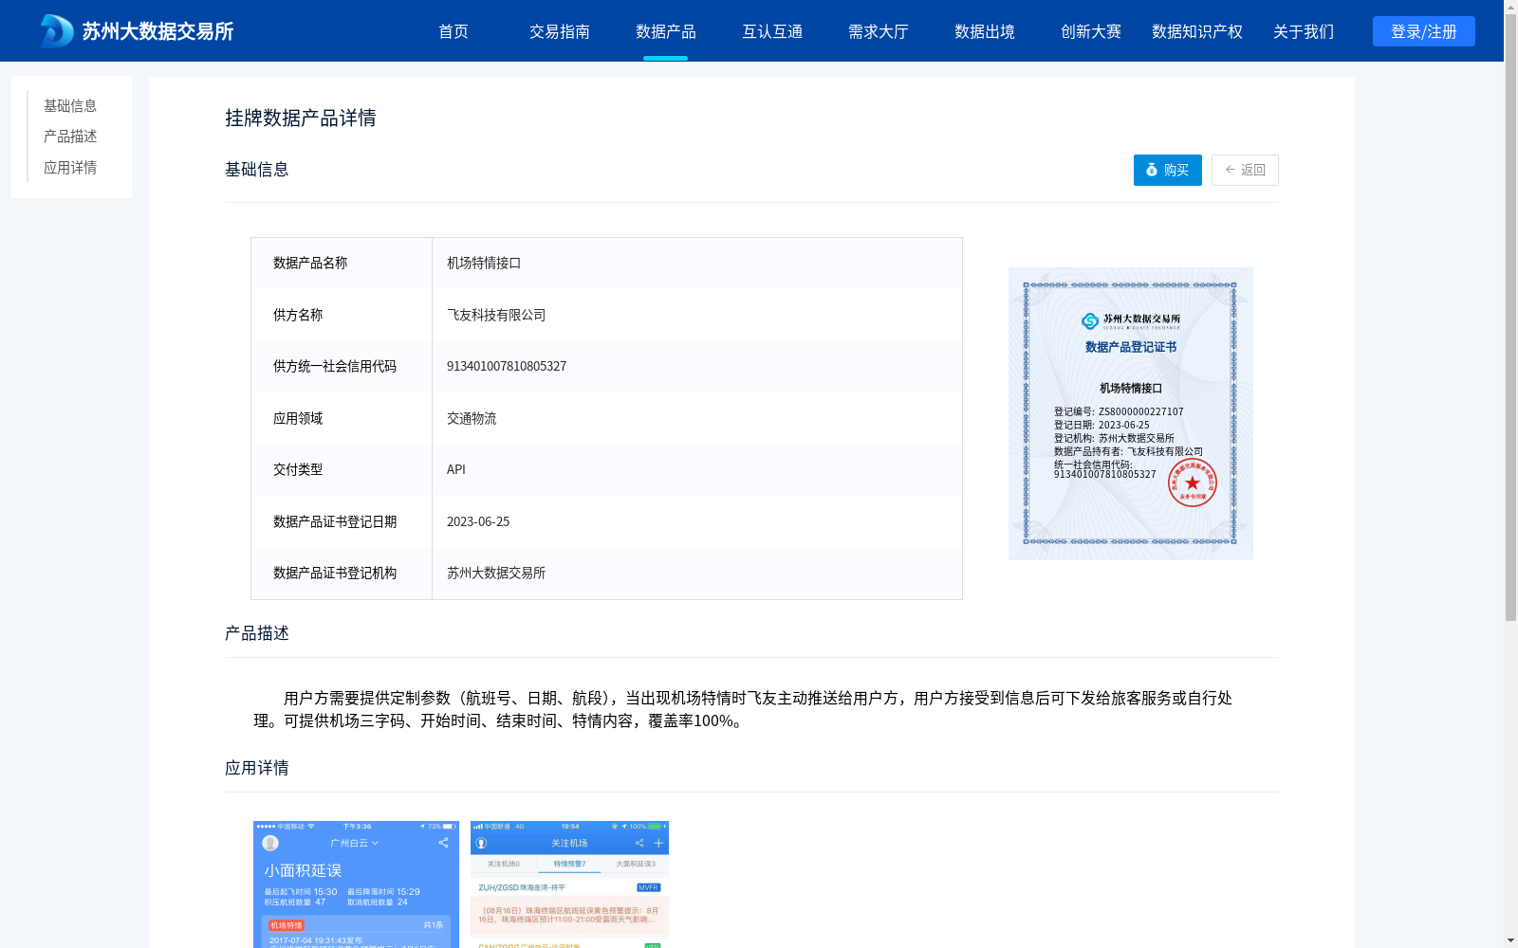Screen dimensions: 1518x948
Task: Click the 应用详情 section heading in main content
Action: (257, 768)
